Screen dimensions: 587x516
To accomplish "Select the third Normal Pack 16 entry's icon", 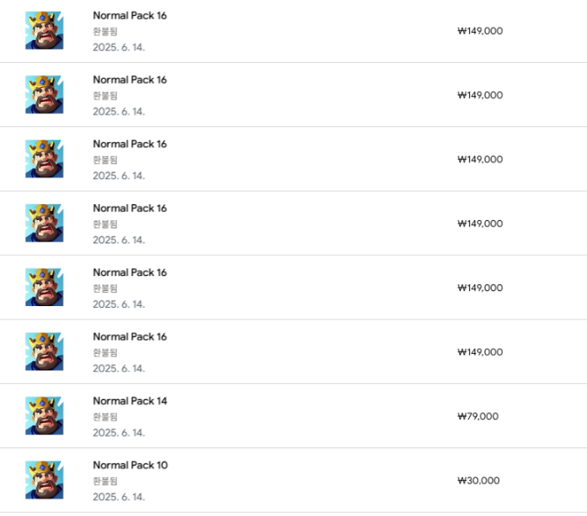I will point(43,159).
